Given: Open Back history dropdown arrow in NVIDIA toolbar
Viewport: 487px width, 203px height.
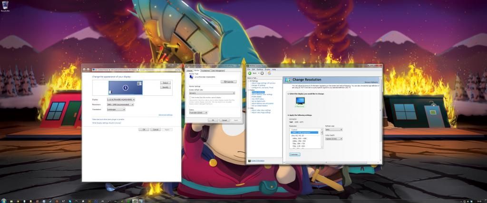Looking at the screenshot, I should coord(259,73).
